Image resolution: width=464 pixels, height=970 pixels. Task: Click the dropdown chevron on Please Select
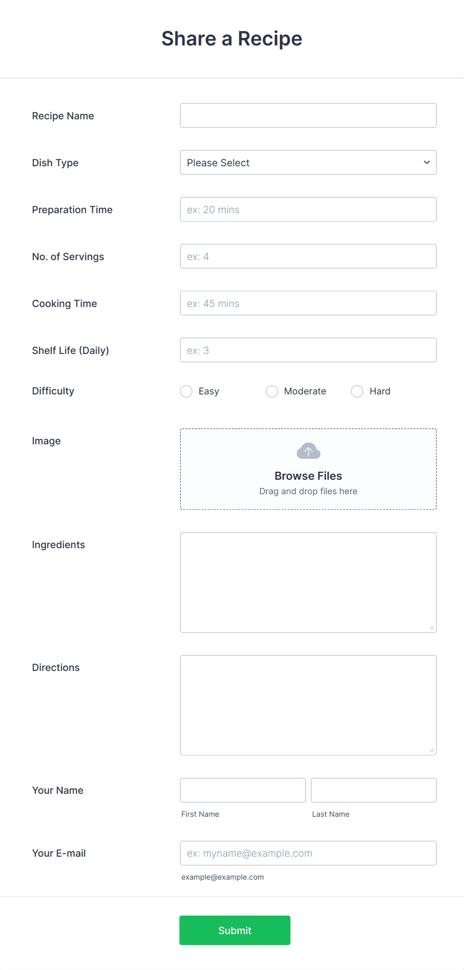[x=427, y=162]
